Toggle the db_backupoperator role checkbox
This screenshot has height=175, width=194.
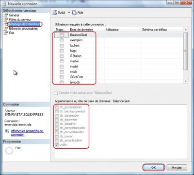(57, 111)
